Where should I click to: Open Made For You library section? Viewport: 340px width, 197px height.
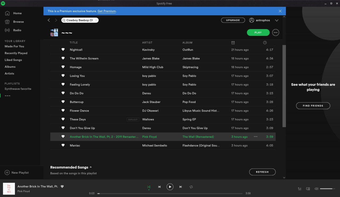click(x=14, y=46)
